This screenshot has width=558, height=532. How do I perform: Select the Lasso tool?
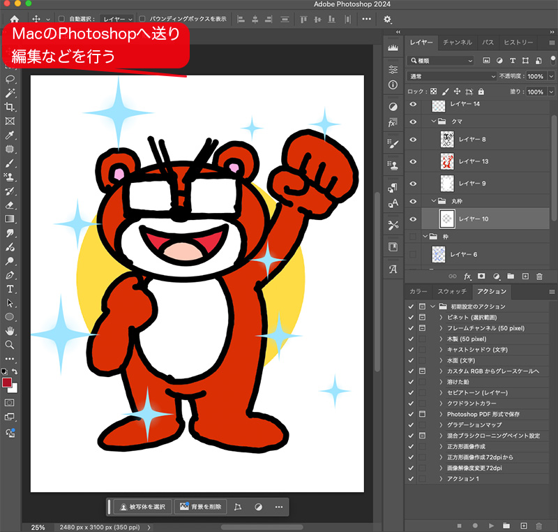coord(9,79)
